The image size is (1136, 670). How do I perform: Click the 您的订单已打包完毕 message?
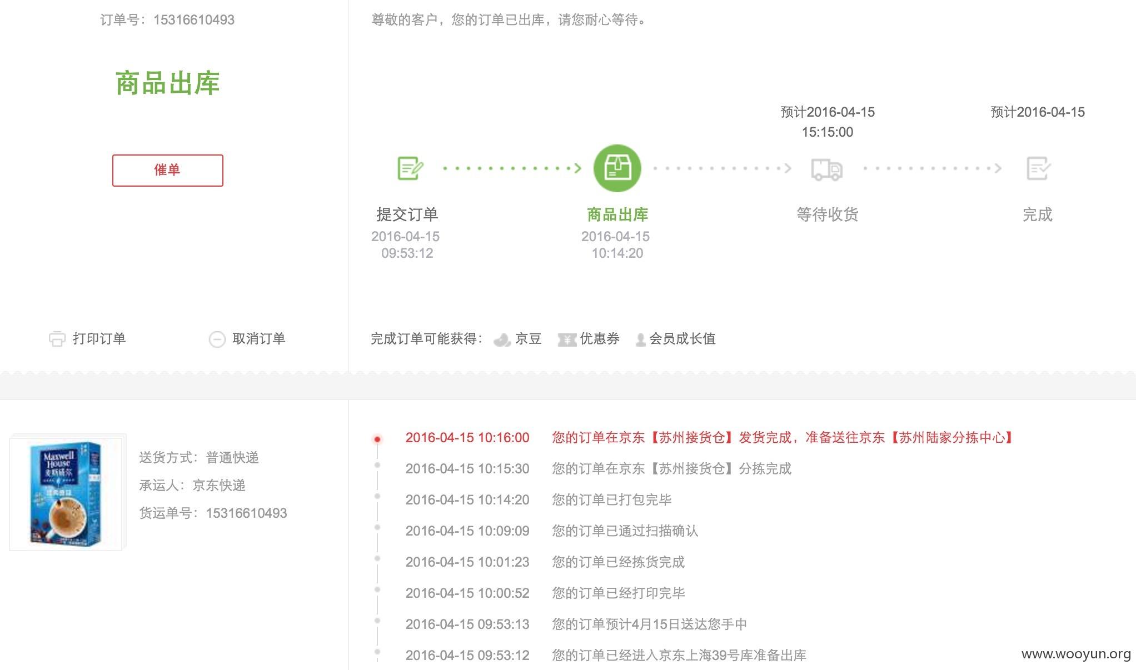pyautogui.click(x=612, y=500)
